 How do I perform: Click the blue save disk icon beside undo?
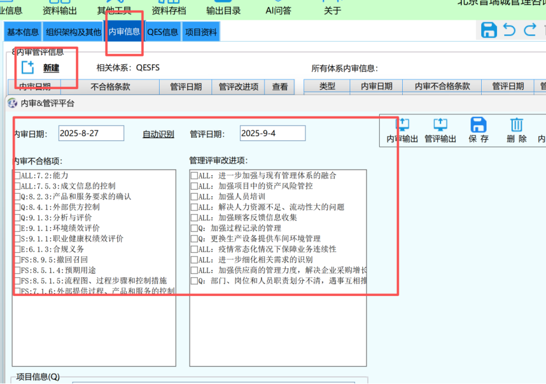point(488,30)
